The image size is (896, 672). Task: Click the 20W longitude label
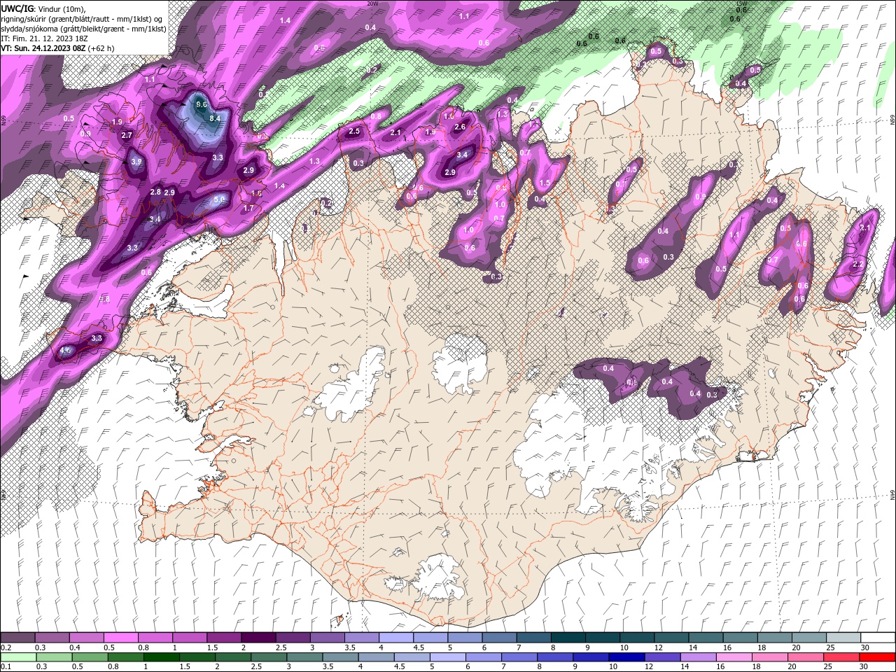coord(372,3)
